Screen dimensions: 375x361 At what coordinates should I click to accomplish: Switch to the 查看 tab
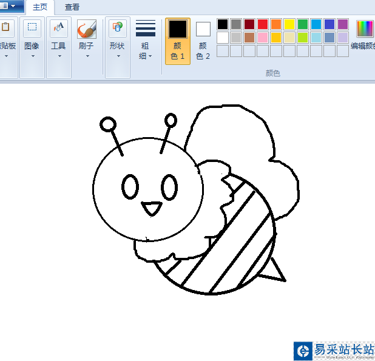[72, 7]
